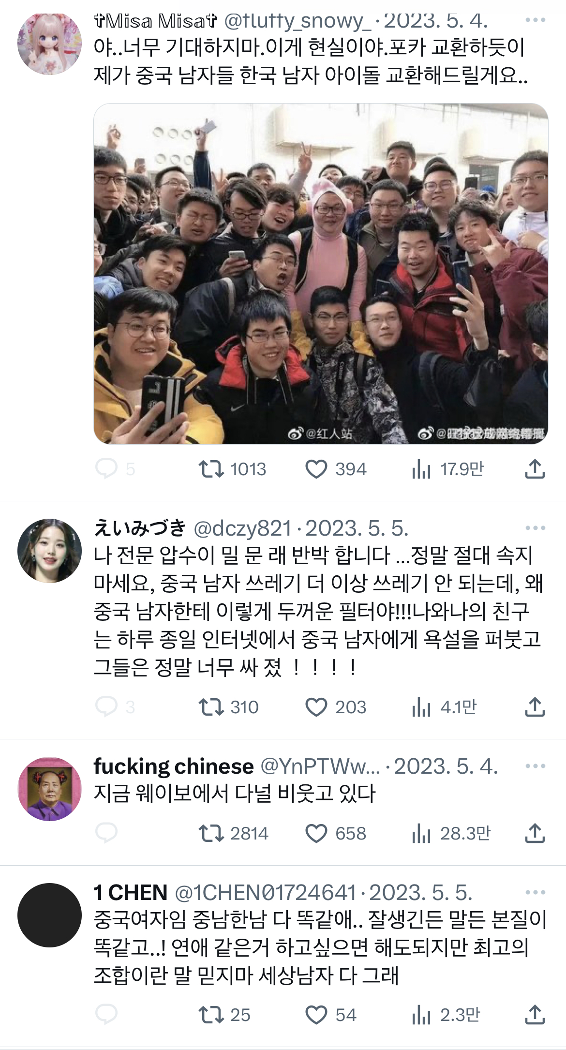The height and width of the screenshot is (1050, 566).
Task: Open more options for Misa Misa tweet
Action: coord(535,20)
